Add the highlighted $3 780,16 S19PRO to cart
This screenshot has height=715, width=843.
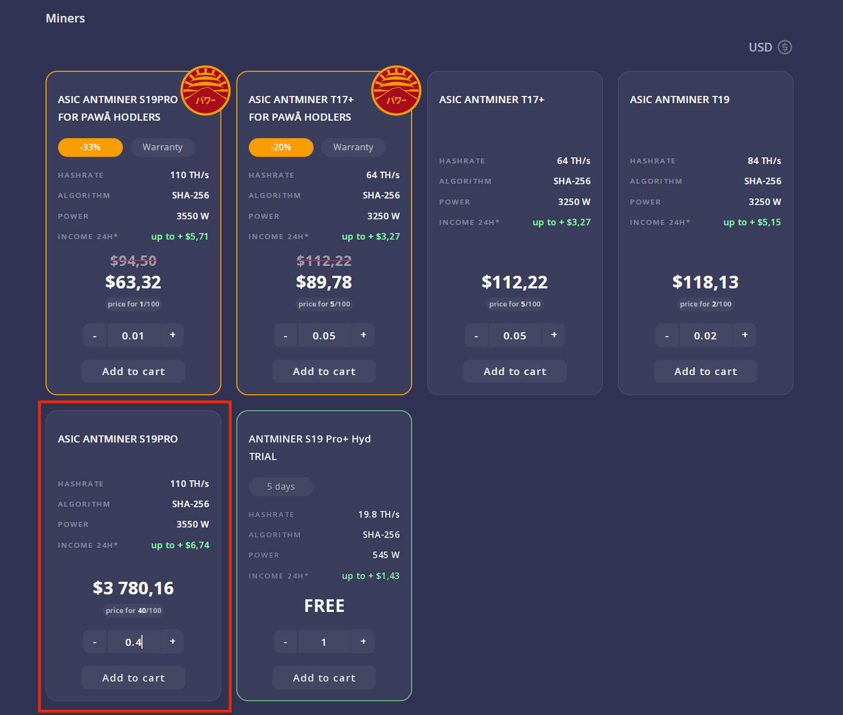click(133, 678)
